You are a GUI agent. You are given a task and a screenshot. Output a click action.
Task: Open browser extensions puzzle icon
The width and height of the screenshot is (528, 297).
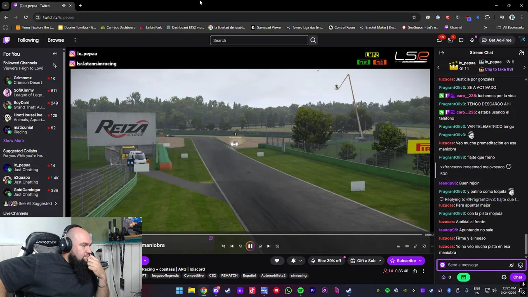click(x=488, y=17)
